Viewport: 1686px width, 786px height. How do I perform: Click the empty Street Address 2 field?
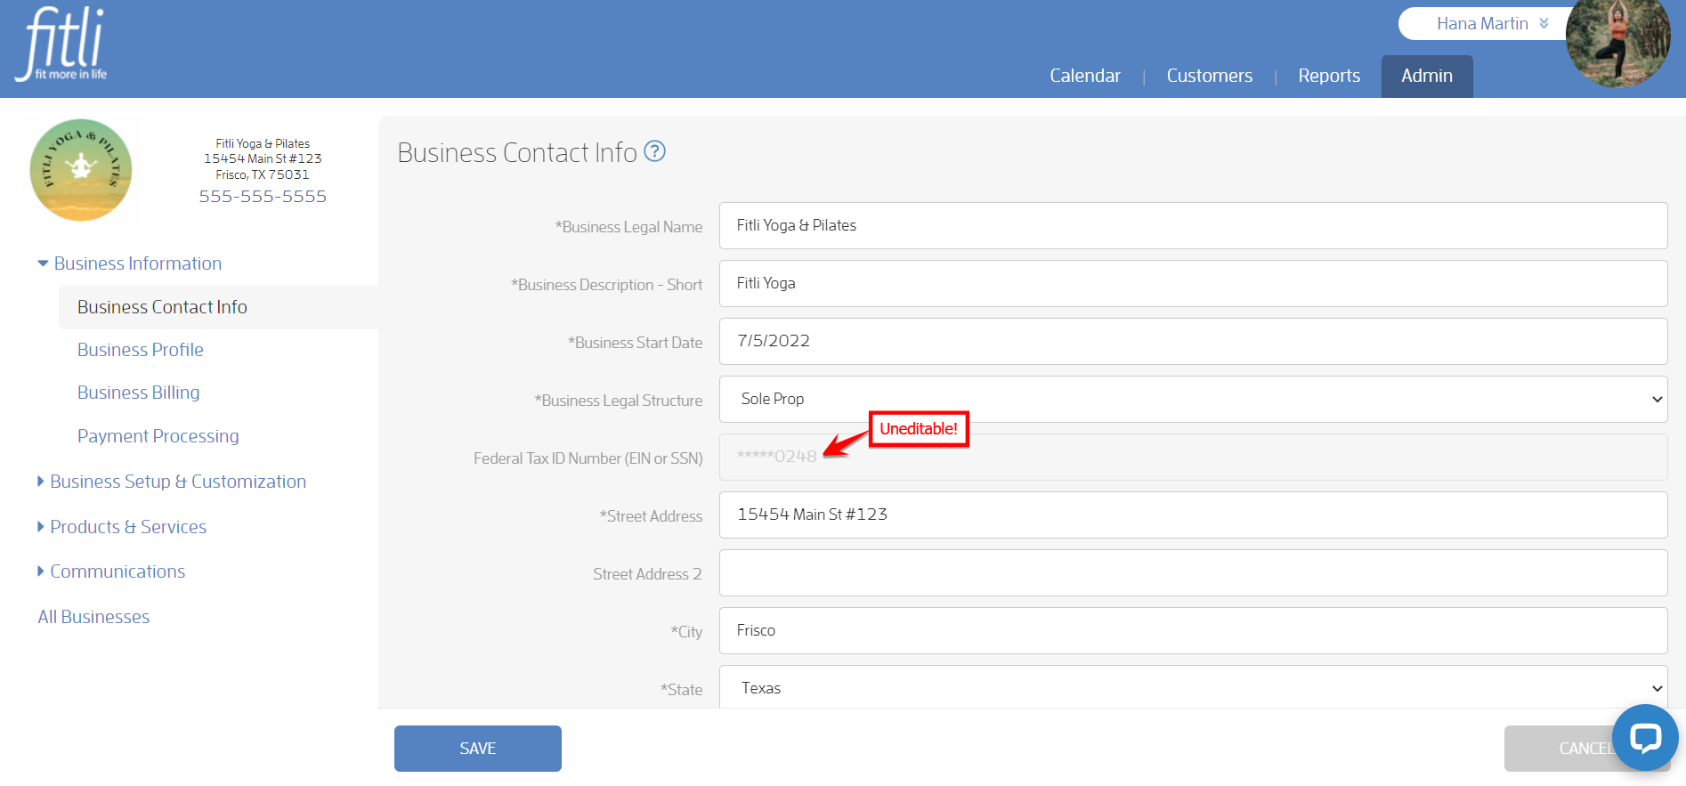point(1193,573)
